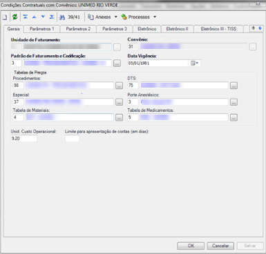The image size is (266, 254).
Task: Browse Padrão de Faturamento lookup button
Action: [117, 63]
